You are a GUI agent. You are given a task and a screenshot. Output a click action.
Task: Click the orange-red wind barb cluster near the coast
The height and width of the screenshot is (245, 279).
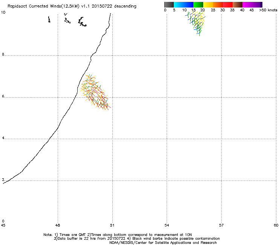(95, 92)
